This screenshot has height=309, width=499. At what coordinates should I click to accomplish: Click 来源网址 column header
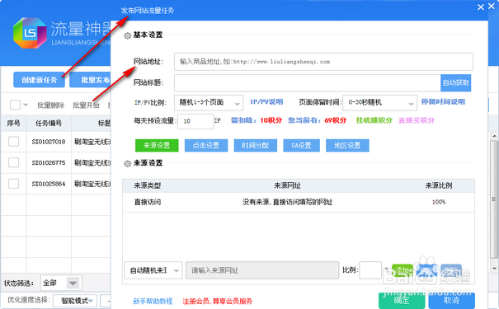[287, 185]
